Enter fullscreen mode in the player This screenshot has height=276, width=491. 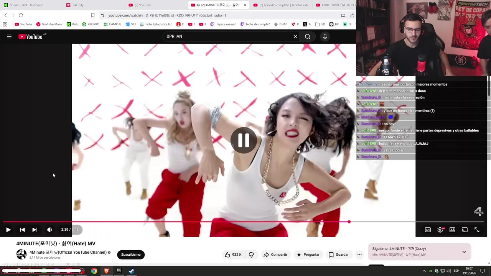coord(477,230)
